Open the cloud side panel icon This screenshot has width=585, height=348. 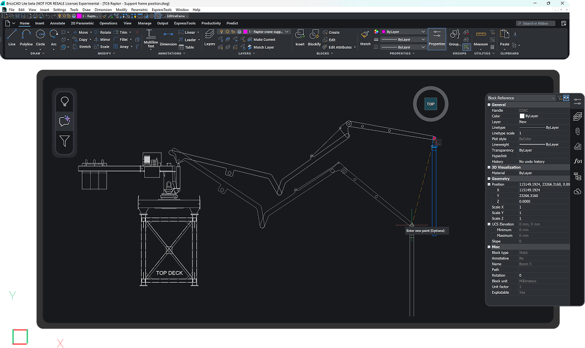coord(578,191)
